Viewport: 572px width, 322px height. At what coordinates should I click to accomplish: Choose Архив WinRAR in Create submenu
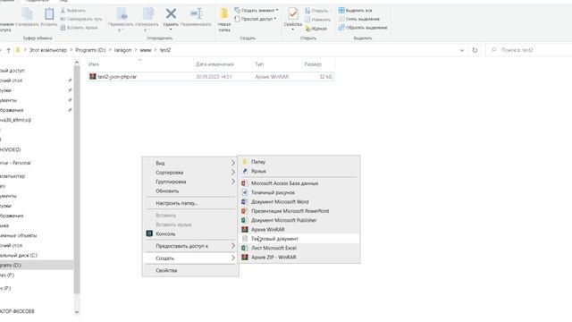pos(299,229)
